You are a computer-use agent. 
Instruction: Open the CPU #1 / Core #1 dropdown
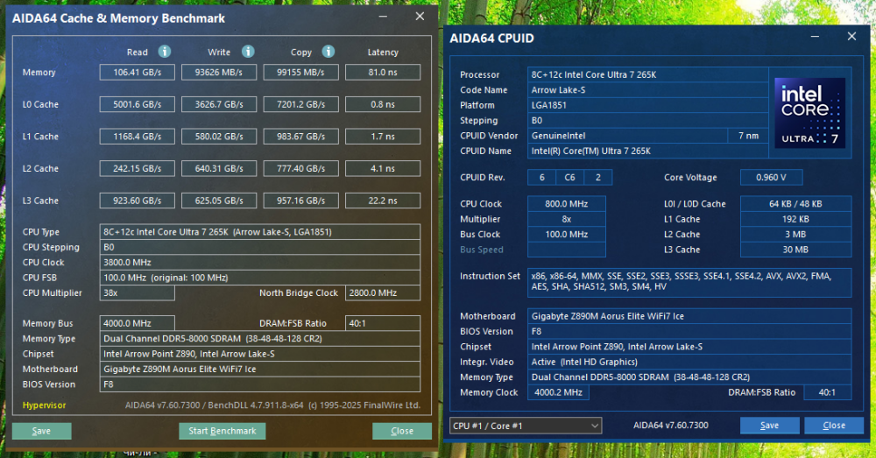click(526, 426)
